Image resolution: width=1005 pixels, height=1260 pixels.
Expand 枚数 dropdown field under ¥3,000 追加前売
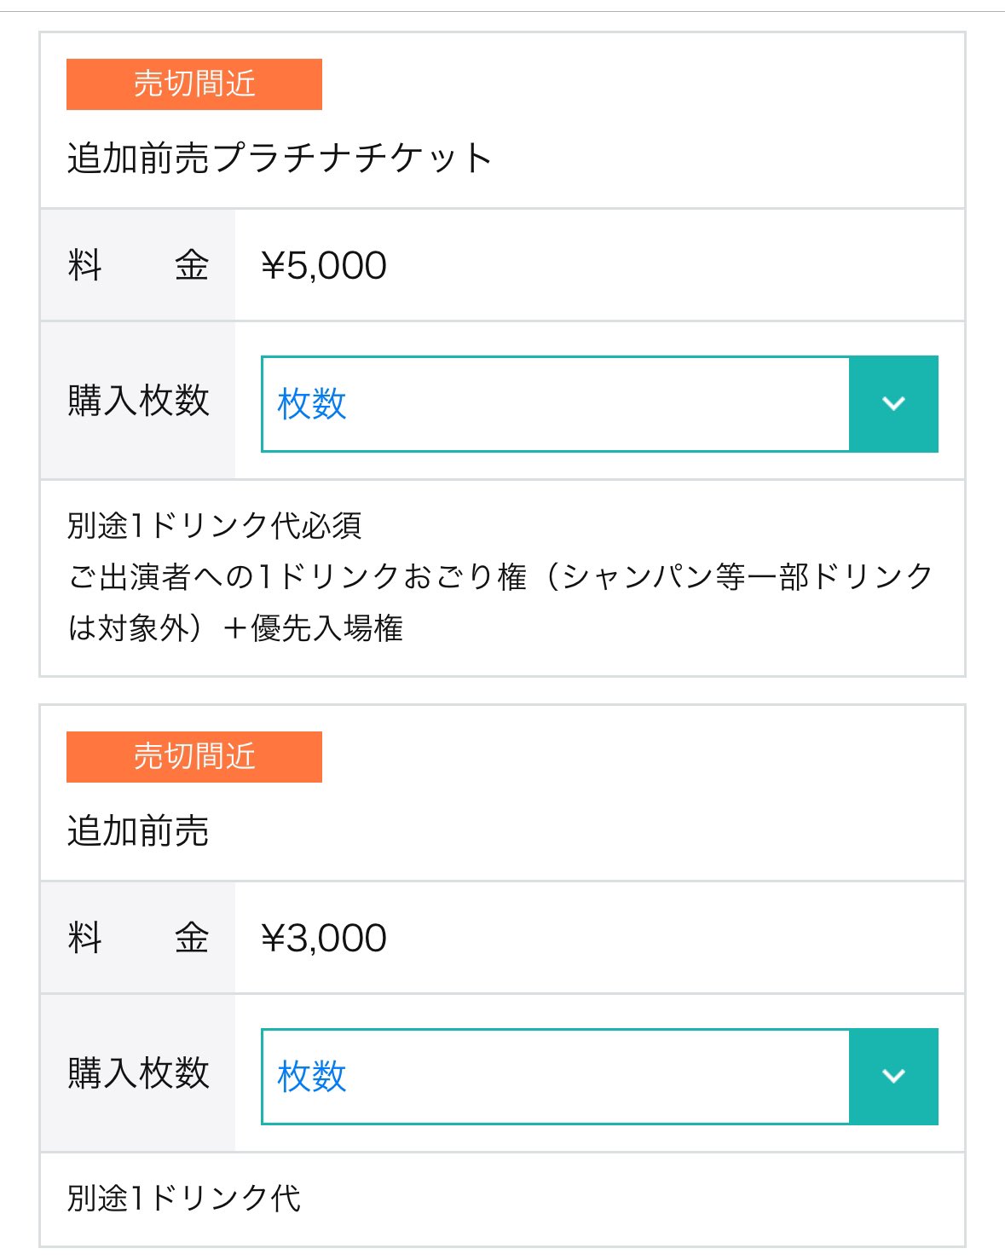point(599,1077)
